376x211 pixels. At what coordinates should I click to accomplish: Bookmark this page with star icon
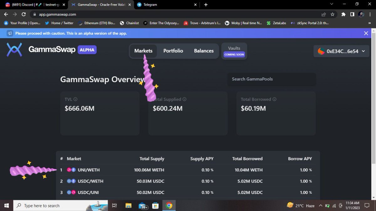332,14
